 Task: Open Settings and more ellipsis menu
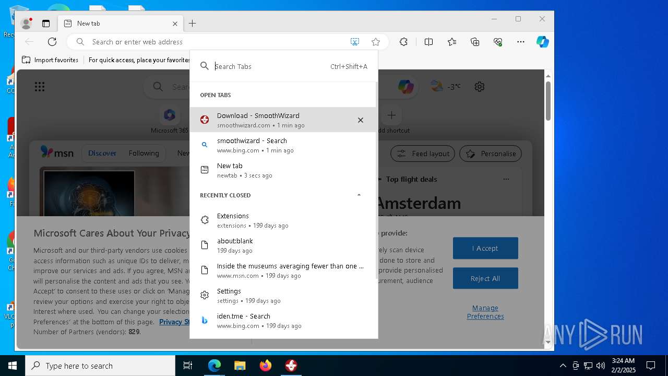521,42
